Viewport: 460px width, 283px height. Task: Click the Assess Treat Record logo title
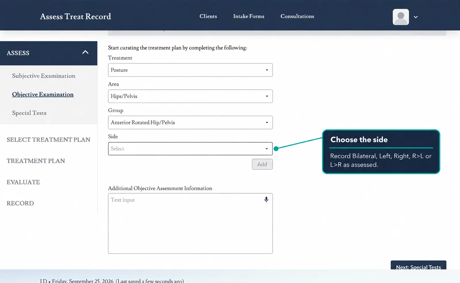75,17
